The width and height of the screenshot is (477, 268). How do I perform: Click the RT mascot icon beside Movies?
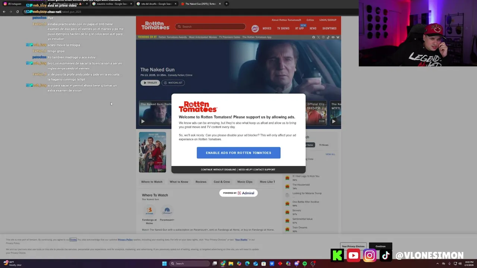click(x=255, y=28)
